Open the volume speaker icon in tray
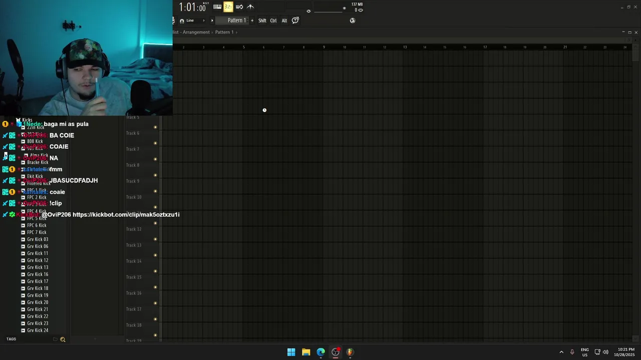 [x=605, y=352]
